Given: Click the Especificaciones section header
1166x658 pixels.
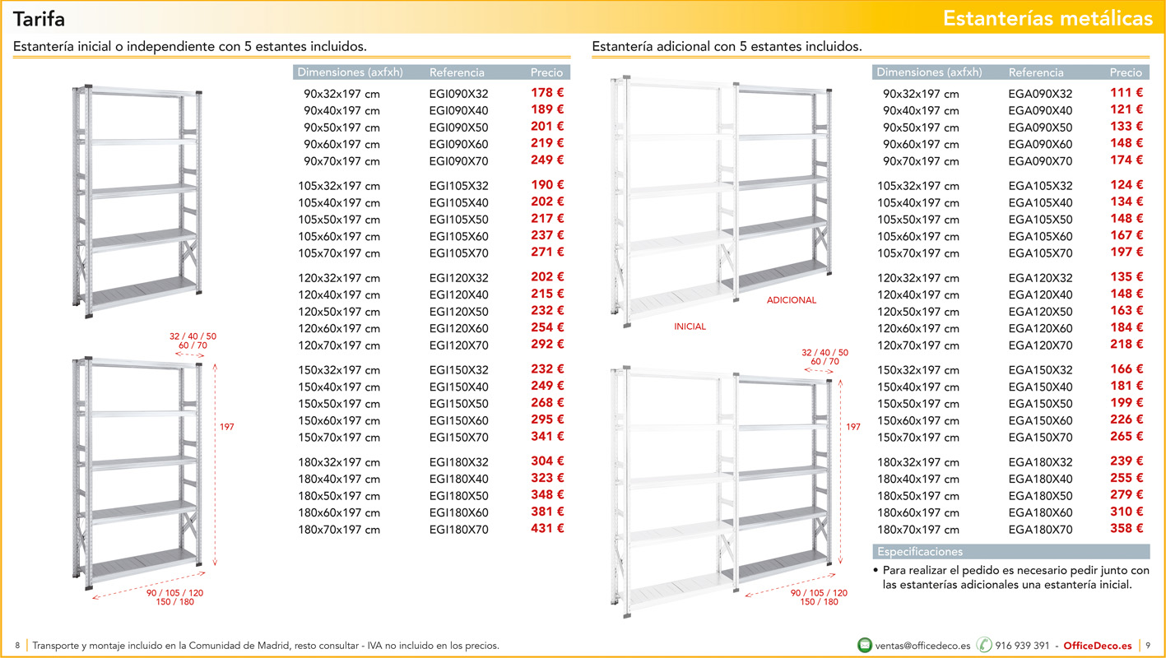Looking at the screenshot, I should tap(919, 552).
